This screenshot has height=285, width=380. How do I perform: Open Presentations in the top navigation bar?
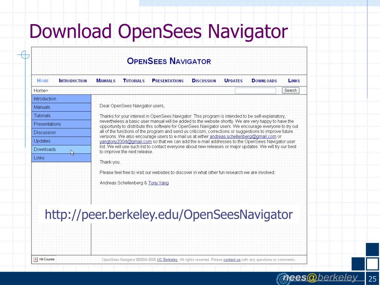(x=168, y=81)
